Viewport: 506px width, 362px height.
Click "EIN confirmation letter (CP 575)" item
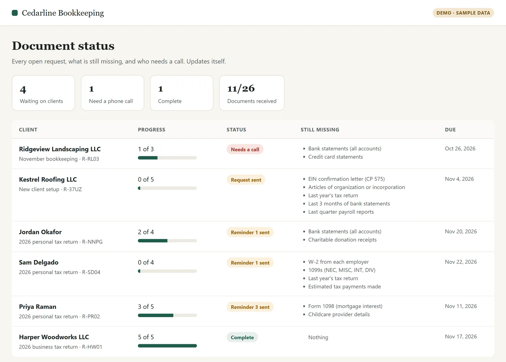tap(346, 179)
